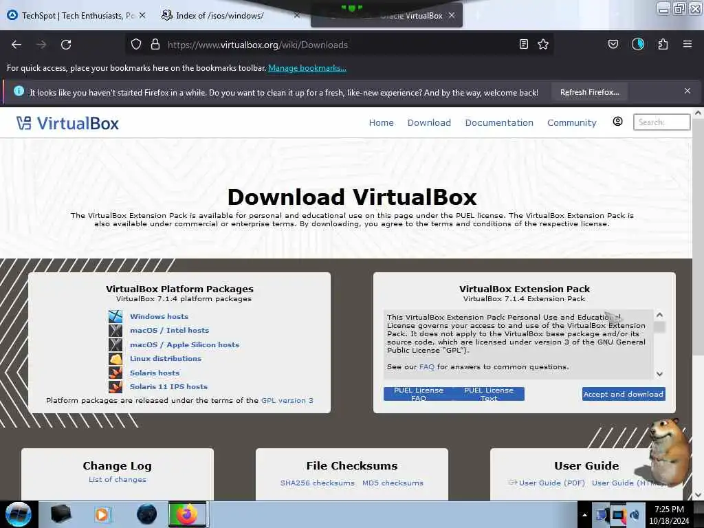This screenshot has height=528, width=704.
Task: Click the Solaris hosts icon
Action: click(115, 373)
